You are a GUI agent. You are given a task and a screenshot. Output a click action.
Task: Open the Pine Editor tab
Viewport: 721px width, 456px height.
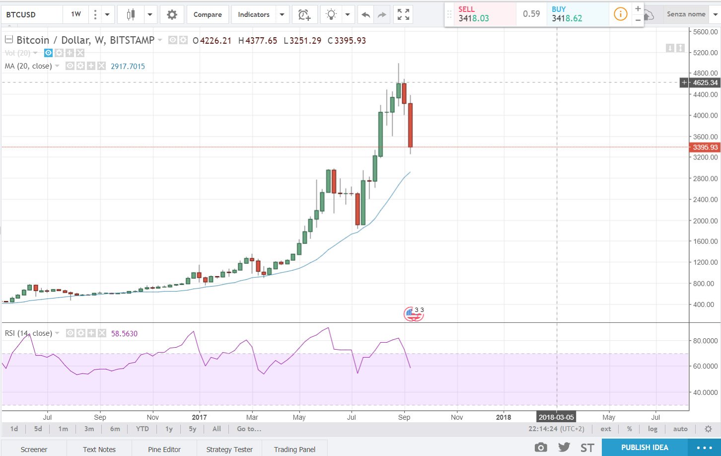[x=164, y=449]
